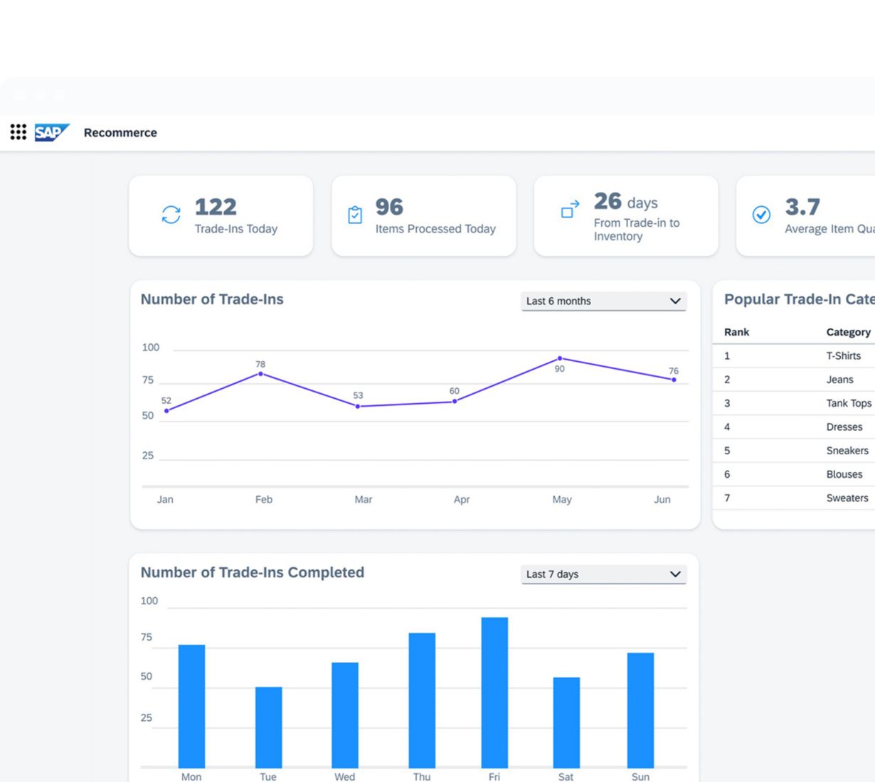Click the Category column header

tap(848, 332)
